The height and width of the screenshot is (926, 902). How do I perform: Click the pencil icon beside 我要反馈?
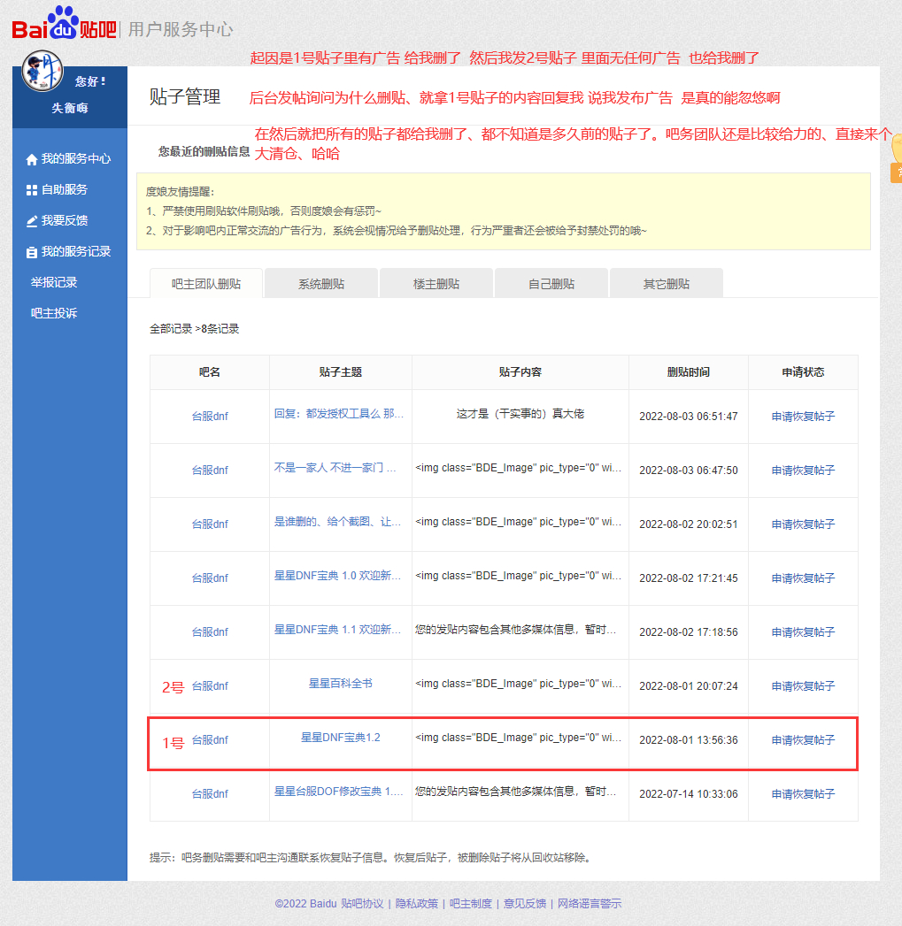[x=32, y=221]
